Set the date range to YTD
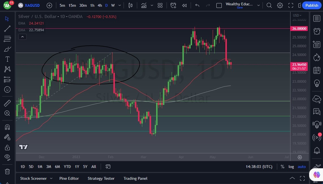This screenshot has width=323, height=184. point(67,167)
